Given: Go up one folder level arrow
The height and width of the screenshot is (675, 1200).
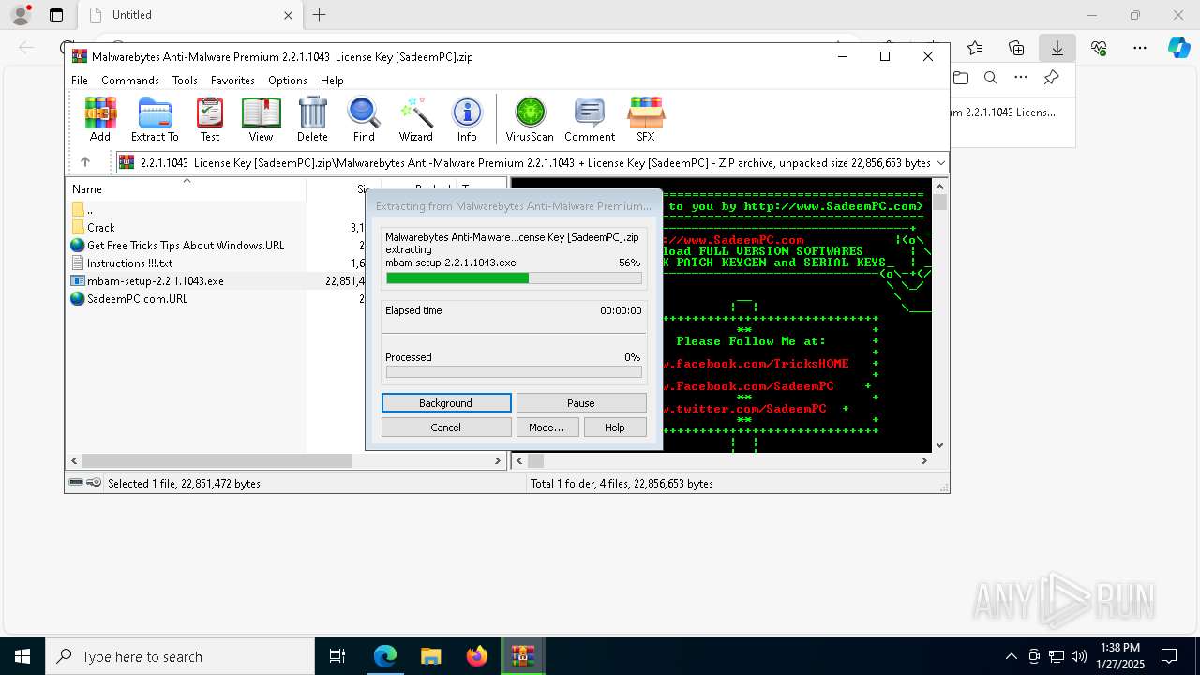Looking at the screenshot, I should click(85, 162).
